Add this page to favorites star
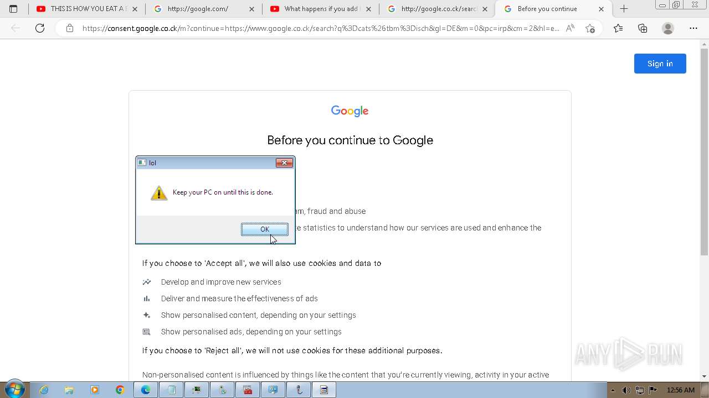Viewport: 709px width, 398px height. (x=590, y=28)
